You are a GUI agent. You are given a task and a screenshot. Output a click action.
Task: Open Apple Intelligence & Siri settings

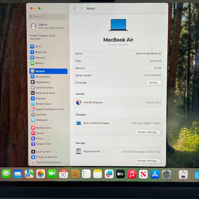click(47, 109)
